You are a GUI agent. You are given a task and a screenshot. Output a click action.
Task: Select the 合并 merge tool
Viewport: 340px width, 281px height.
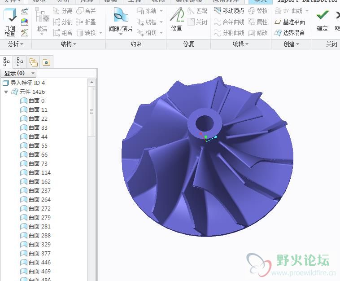(86, 11)
